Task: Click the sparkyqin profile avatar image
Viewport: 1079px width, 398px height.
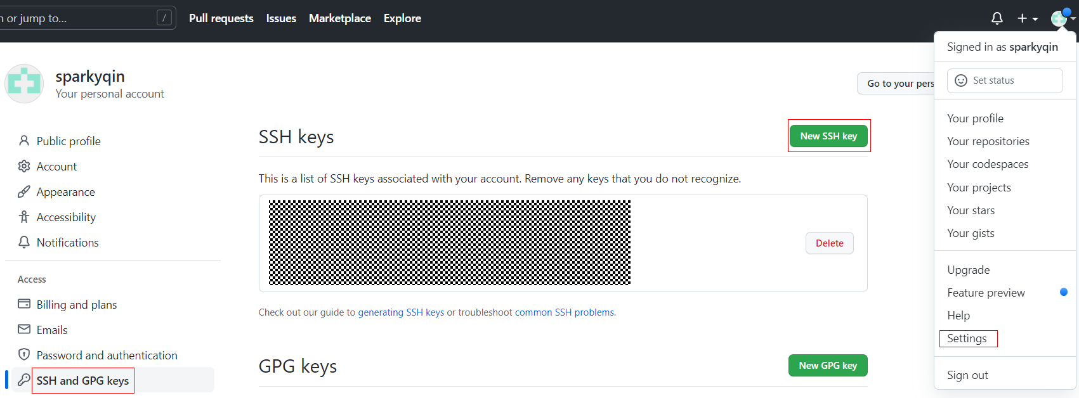Action: click(x=24, y=84)
